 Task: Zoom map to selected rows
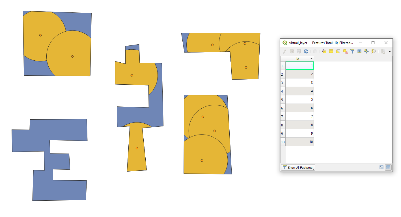(x=374, y=51)
